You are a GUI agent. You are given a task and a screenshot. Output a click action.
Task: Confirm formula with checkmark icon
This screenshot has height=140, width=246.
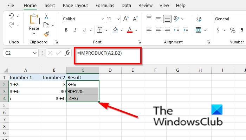pyautogui.click(x=59, y=53)
